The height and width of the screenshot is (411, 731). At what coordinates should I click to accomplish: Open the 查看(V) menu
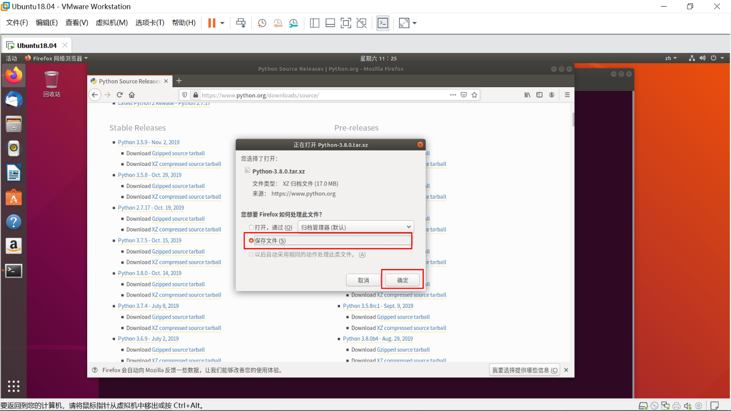[x=76, y=23]
